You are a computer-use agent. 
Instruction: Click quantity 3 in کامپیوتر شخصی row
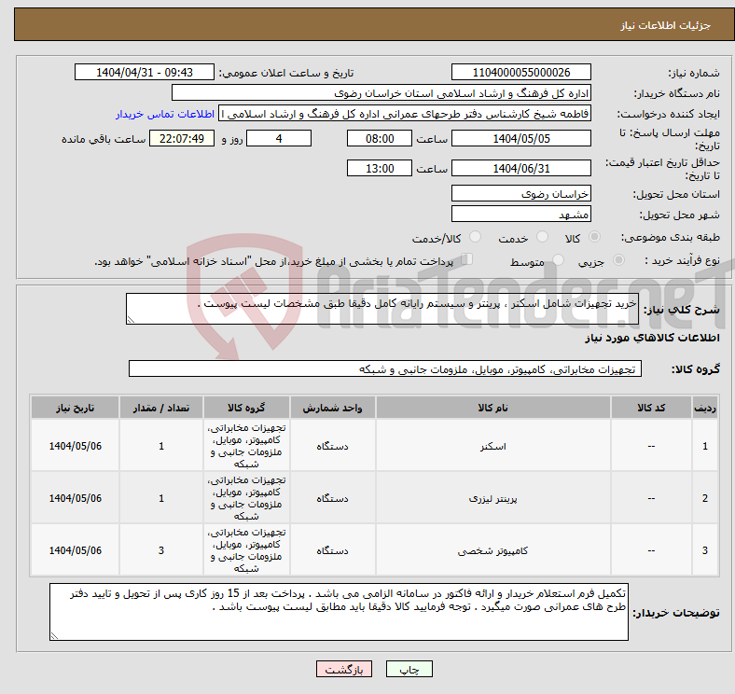click(161, 550)
